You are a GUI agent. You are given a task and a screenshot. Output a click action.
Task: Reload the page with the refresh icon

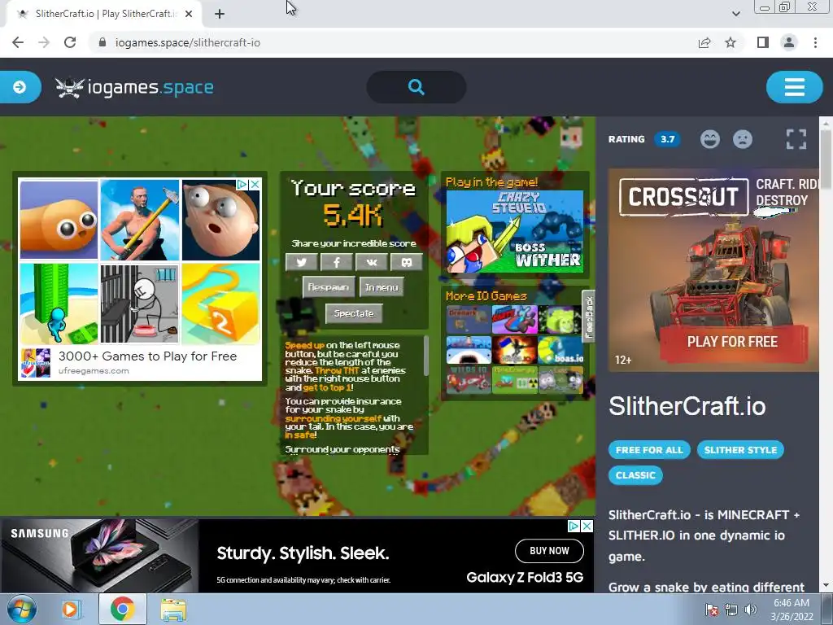[70, 42]
